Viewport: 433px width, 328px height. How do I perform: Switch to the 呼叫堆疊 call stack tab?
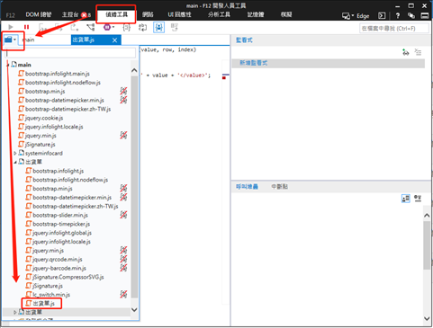(247, 187)
